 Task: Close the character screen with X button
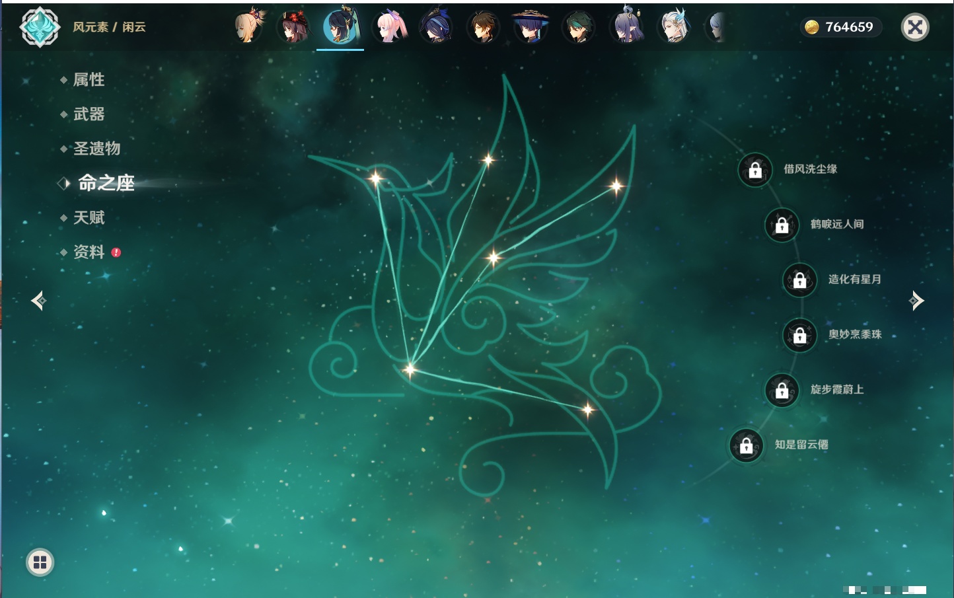point(915,27)
